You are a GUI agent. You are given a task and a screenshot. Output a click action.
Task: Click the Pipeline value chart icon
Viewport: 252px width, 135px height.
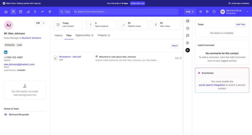[x=123, y=25]
